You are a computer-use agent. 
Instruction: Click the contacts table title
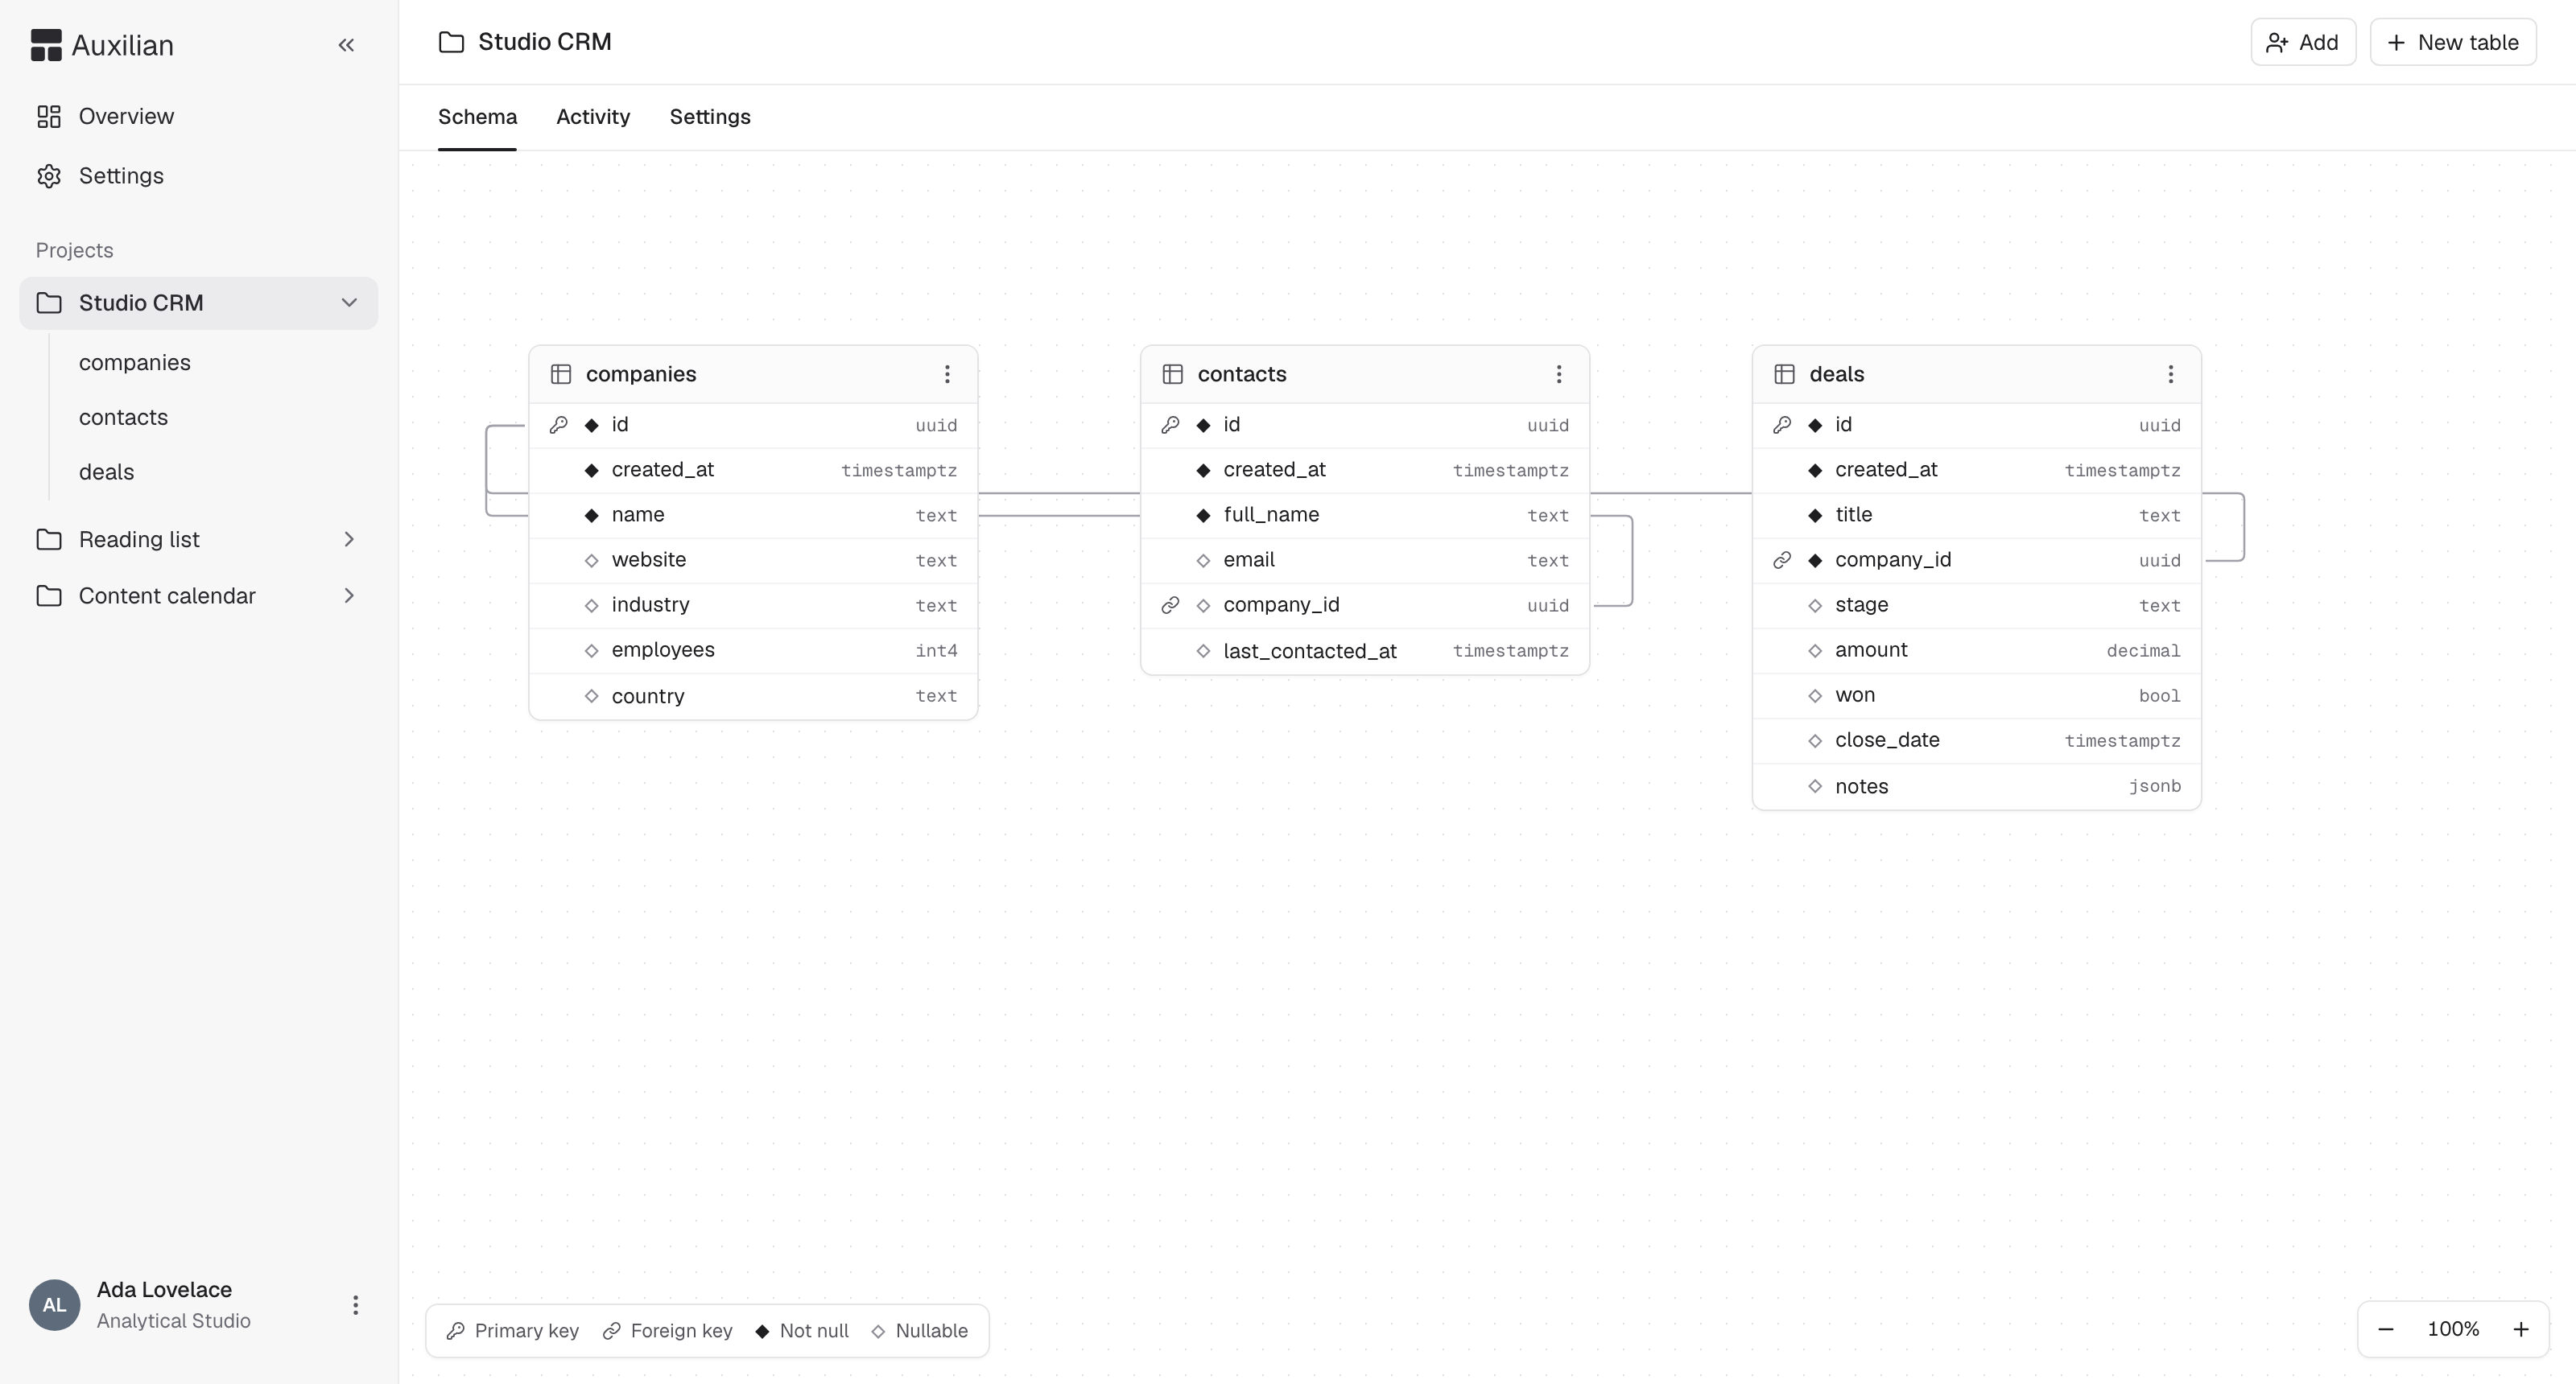1242,373
